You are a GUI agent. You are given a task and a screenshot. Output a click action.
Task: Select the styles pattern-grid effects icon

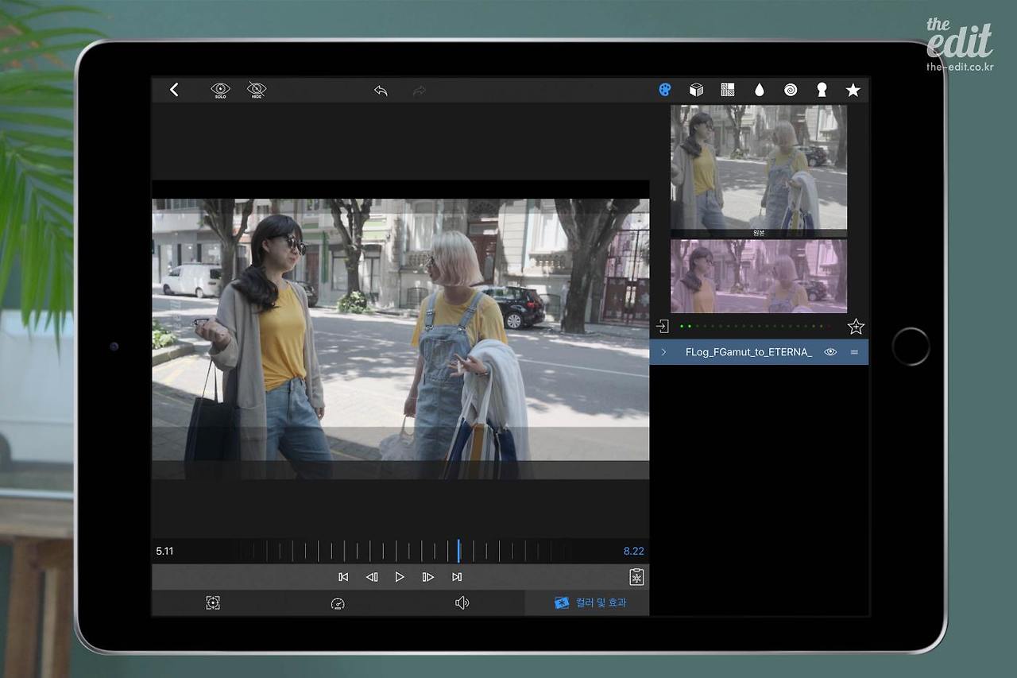[727, 90]
